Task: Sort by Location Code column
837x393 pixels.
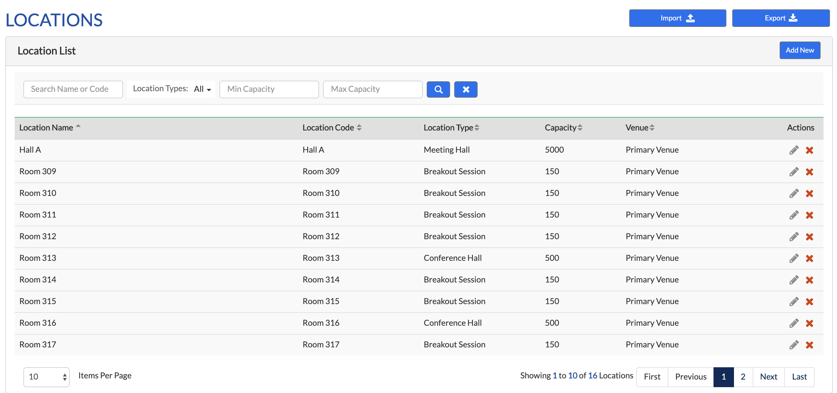Action: [x=332, y=127]
